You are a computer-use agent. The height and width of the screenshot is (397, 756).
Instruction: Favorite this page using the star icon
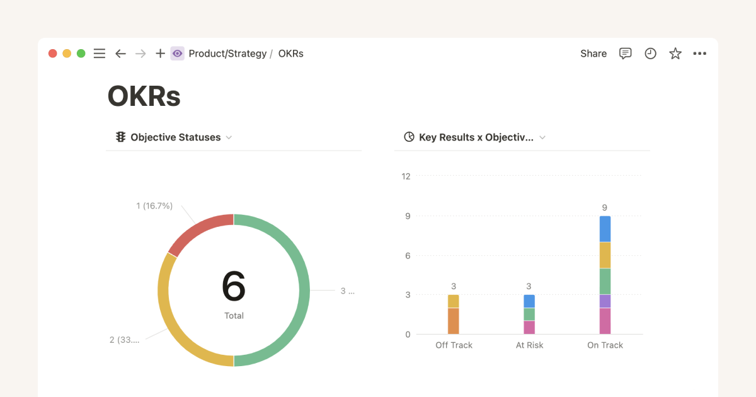pyautogui.click(x=675, y=54)
